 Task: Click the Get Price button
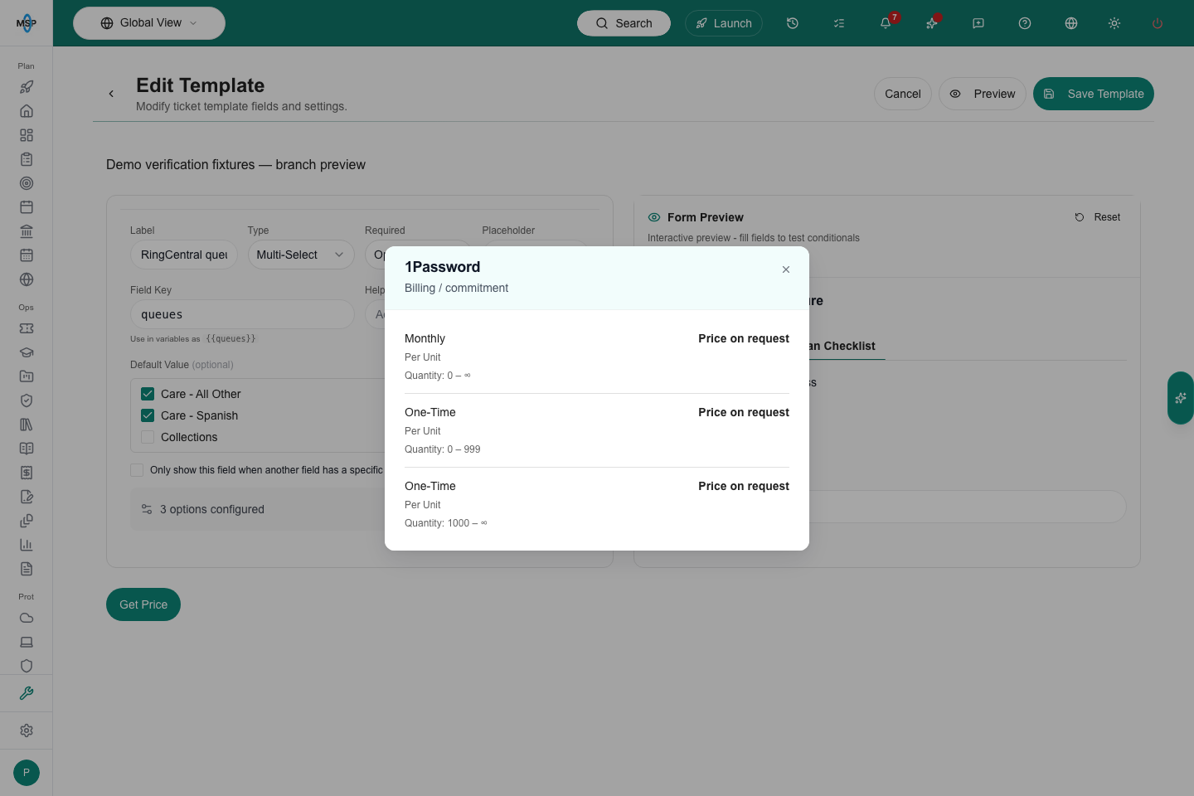143,604
